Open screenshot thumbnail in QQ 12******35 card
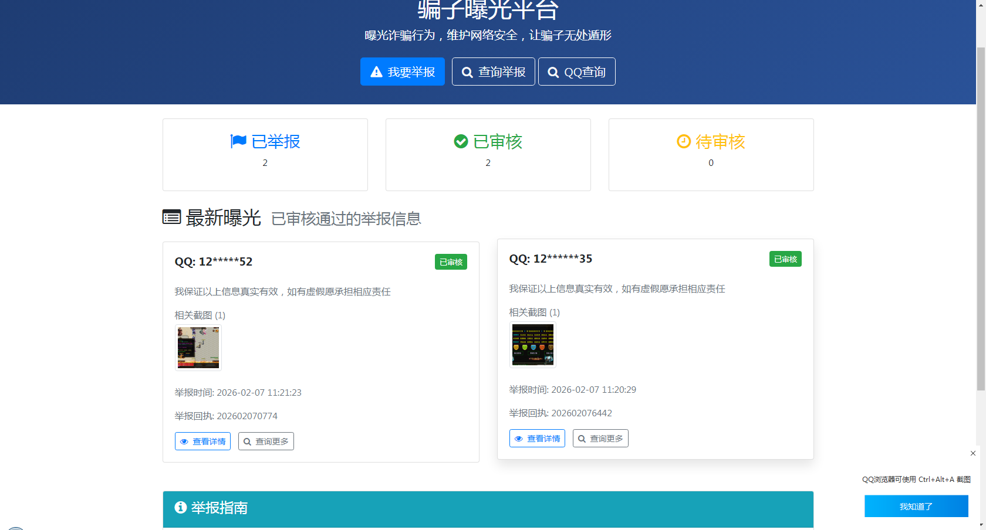 pos(533,345)
